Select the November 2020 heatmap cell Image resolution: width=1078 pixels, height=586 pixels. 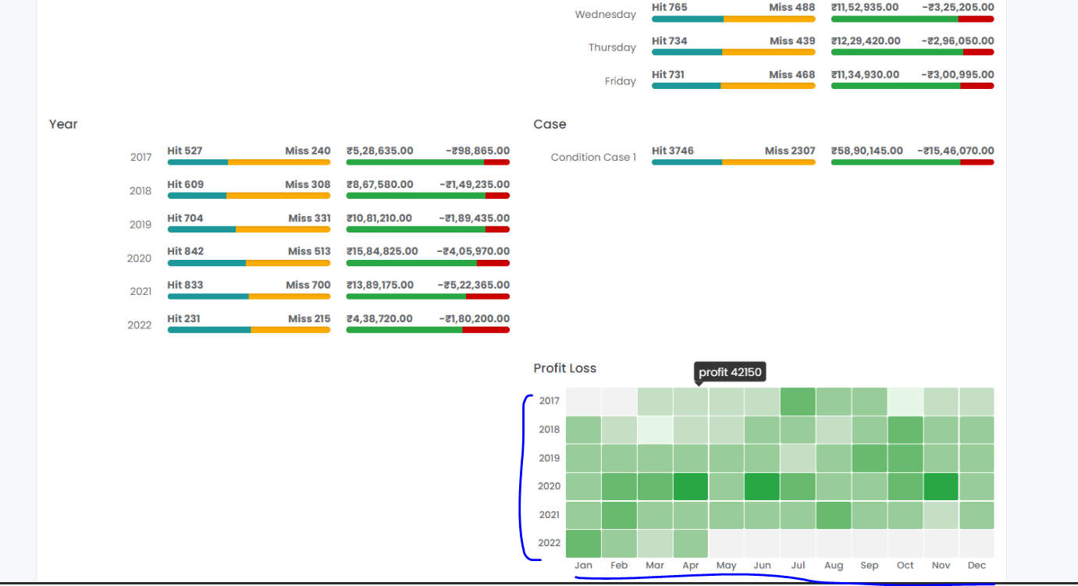click(941, 486)
